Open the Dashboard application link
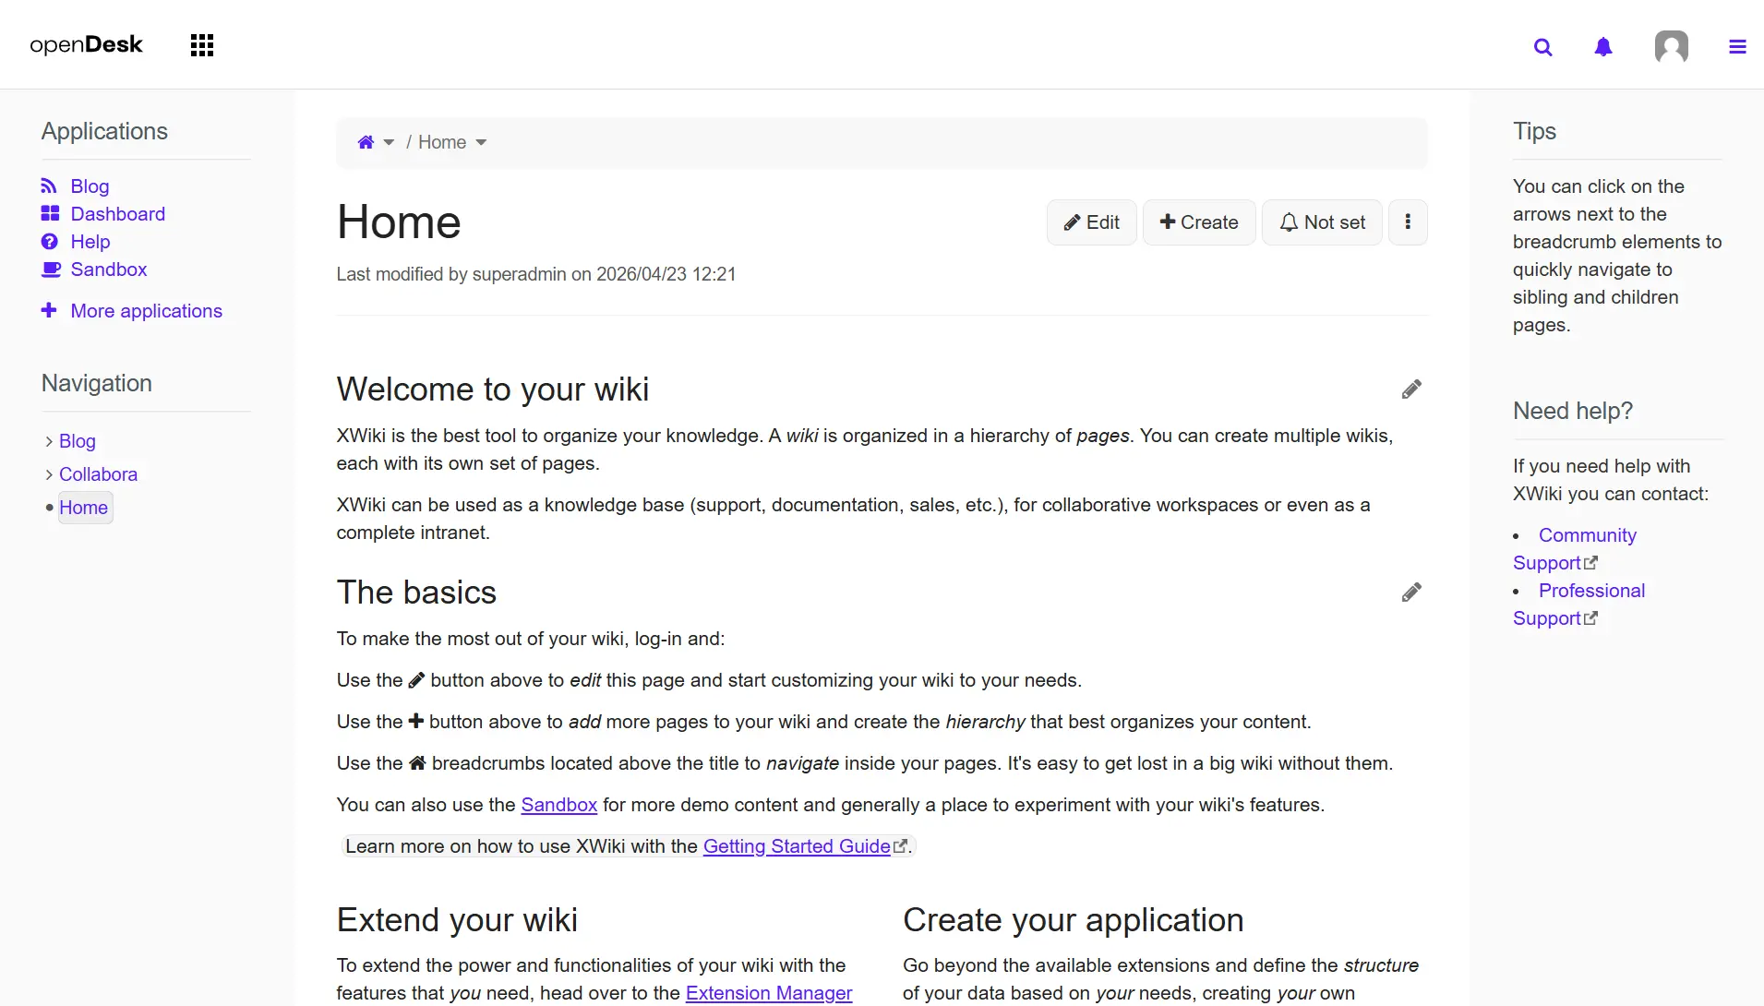This screenshot has width=1764, height=1006. click(118, 214)
